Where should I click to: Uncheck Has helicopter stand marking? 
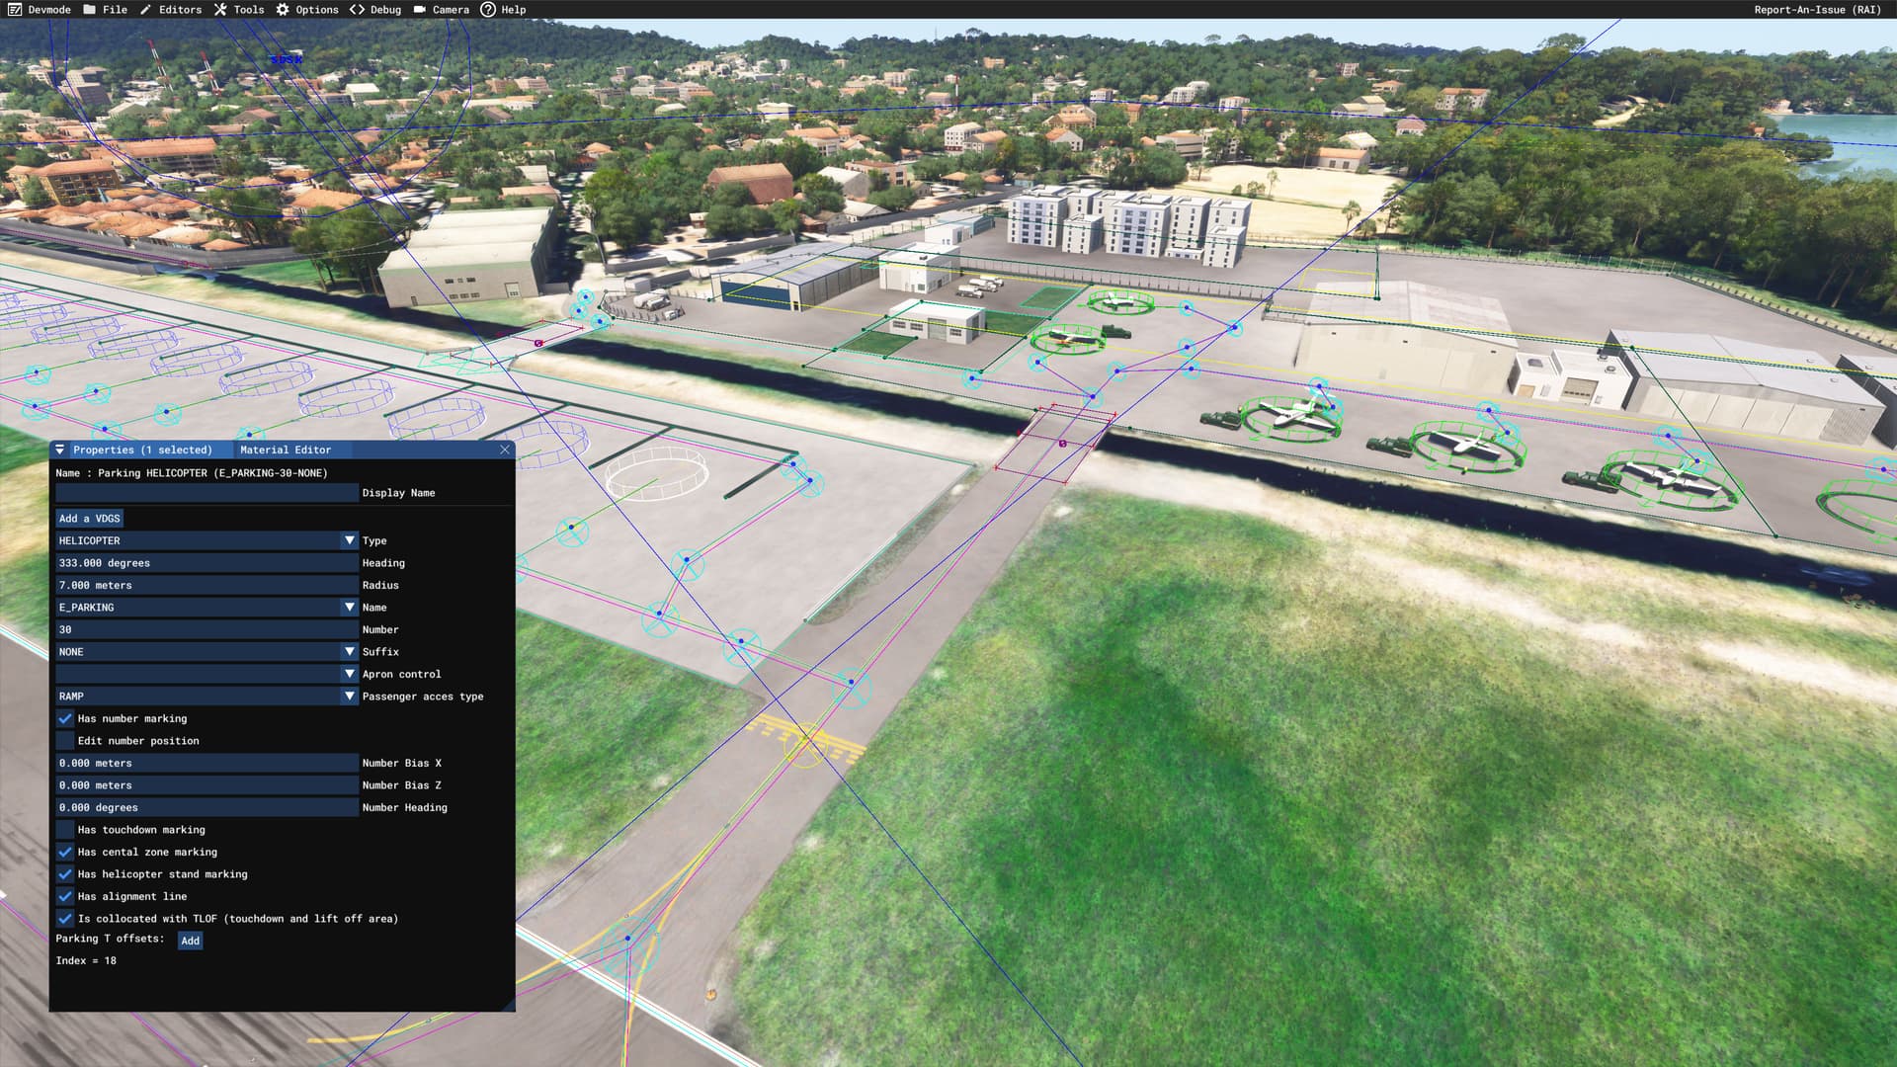tap(65, 873)
